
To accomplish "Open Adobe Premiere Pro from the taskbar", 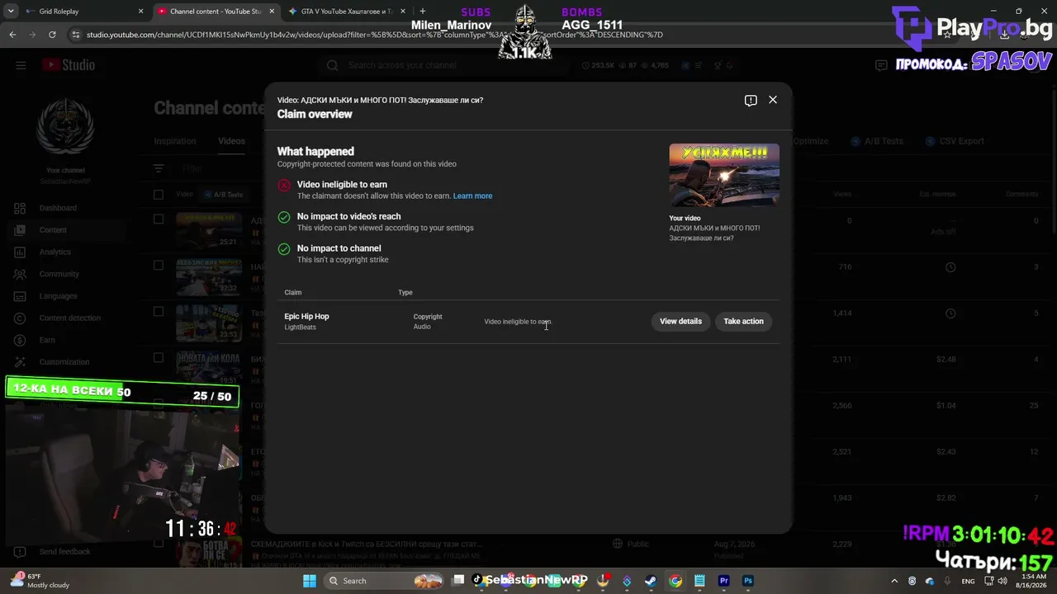I will coord(724,581).
